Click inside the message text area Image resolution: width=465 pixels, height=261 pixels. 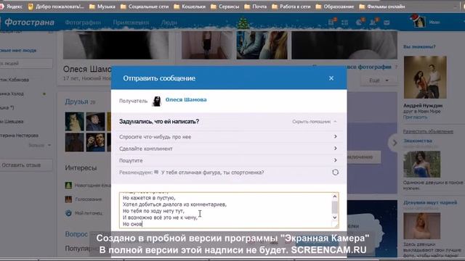pyautogui.click(x=226, y=210)
